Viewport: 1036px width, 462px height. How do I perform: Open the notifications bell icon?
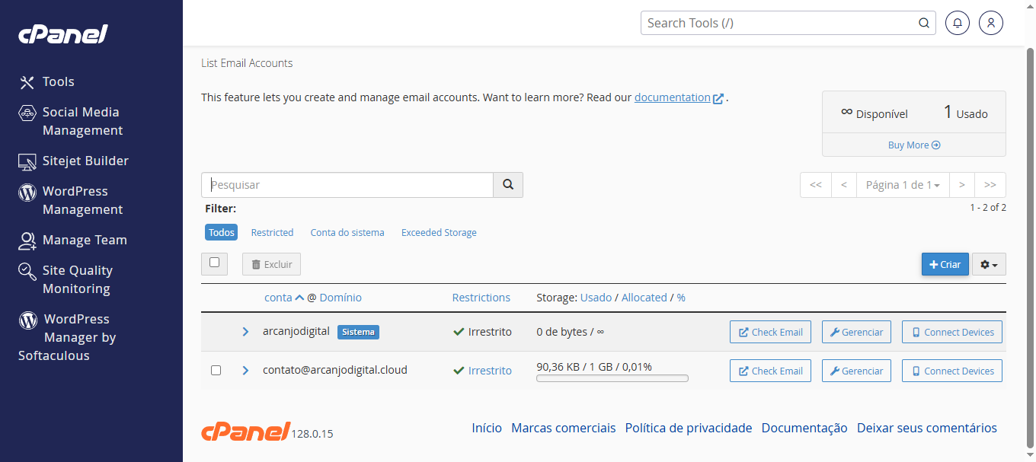click(958, 23)
